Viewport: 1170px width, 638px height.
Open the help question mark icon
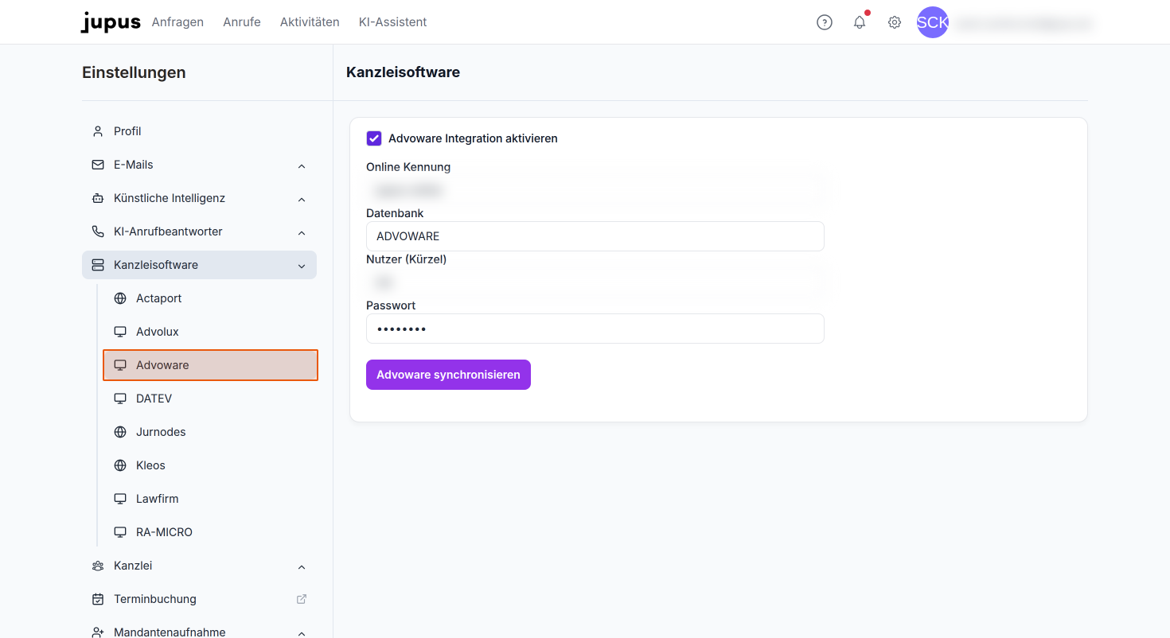click(x=825, y=22)
